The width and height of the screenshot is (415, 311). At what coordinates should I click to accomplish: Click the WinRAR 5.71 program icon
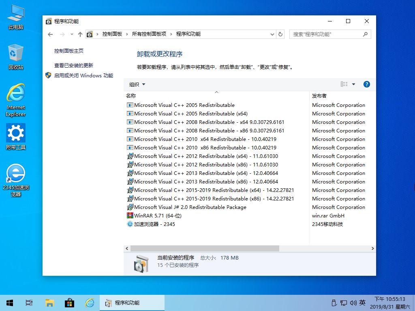click(130, 215)
